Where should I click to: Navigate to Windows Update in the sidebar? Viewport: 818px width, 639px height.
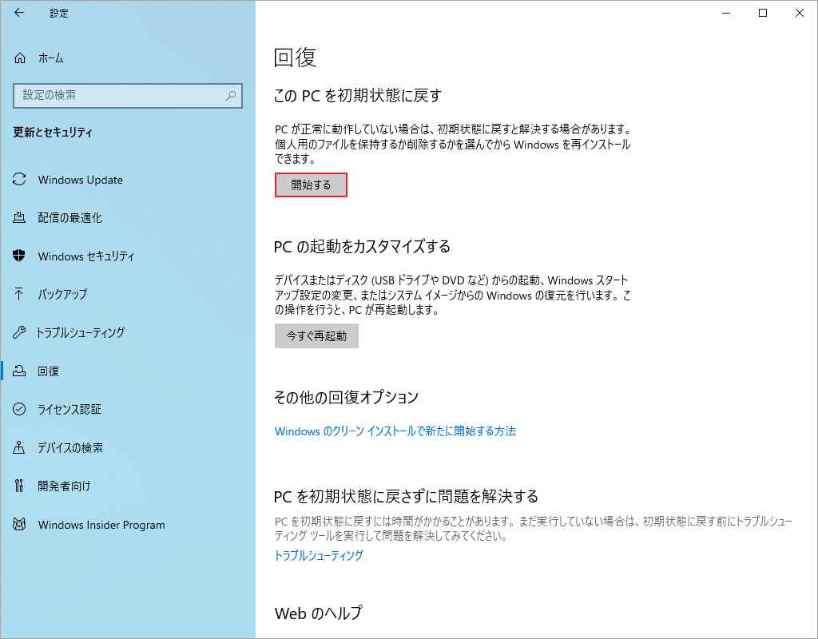click(x=80, y=180)
